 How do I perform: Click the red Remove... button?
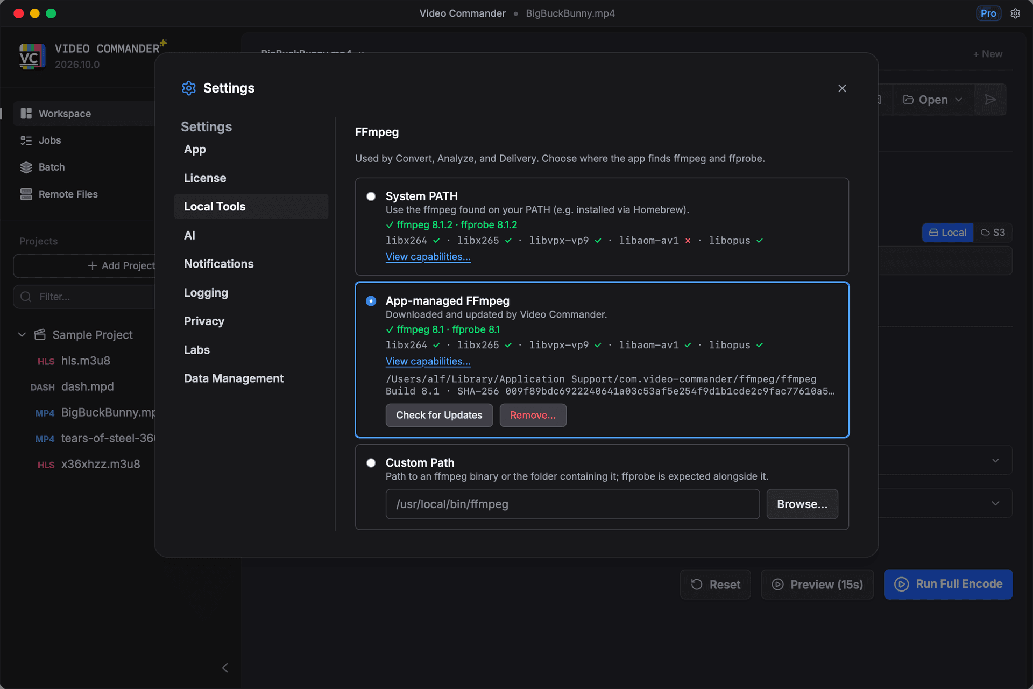pos(533,416)
